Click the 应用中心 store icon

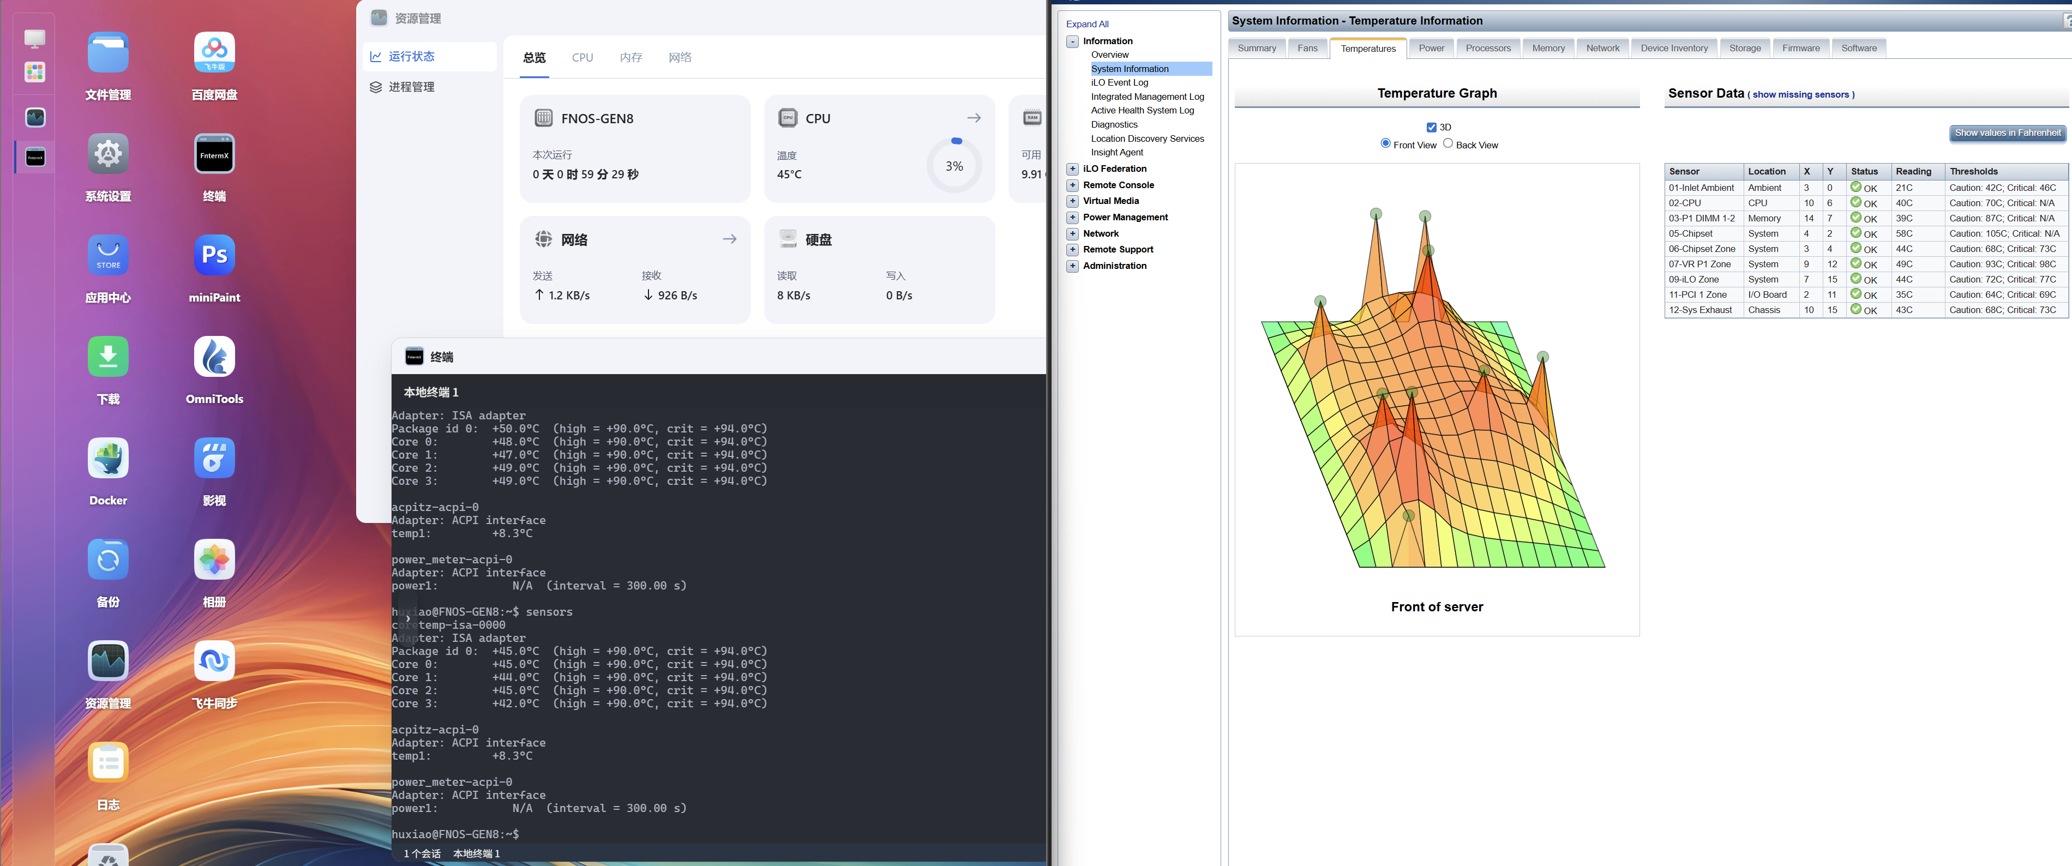(x=108, y=256)
